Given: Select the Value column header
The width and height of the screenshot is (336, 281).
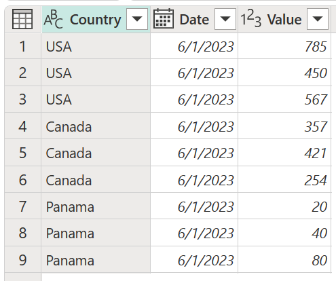Looking at the screenshot, I should pos(284,20).
